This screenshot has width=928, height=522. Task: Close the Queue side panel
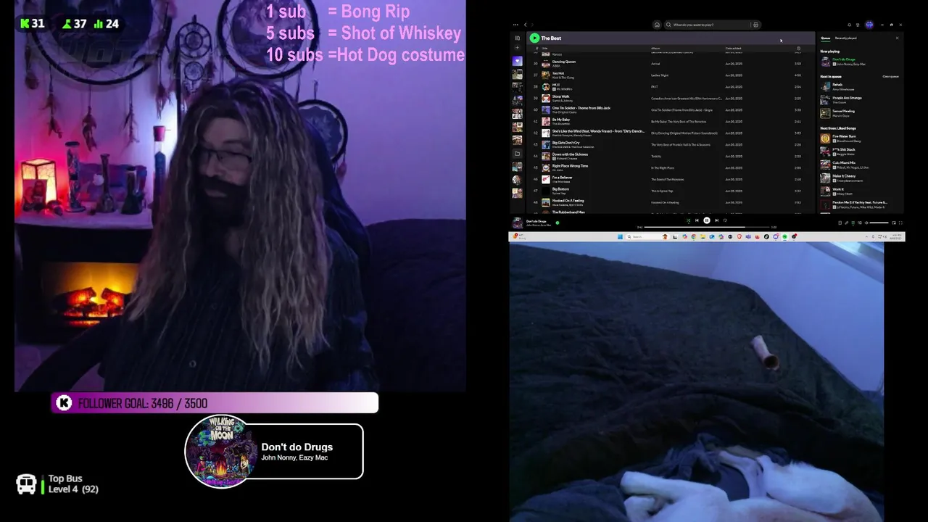(897, 38)
